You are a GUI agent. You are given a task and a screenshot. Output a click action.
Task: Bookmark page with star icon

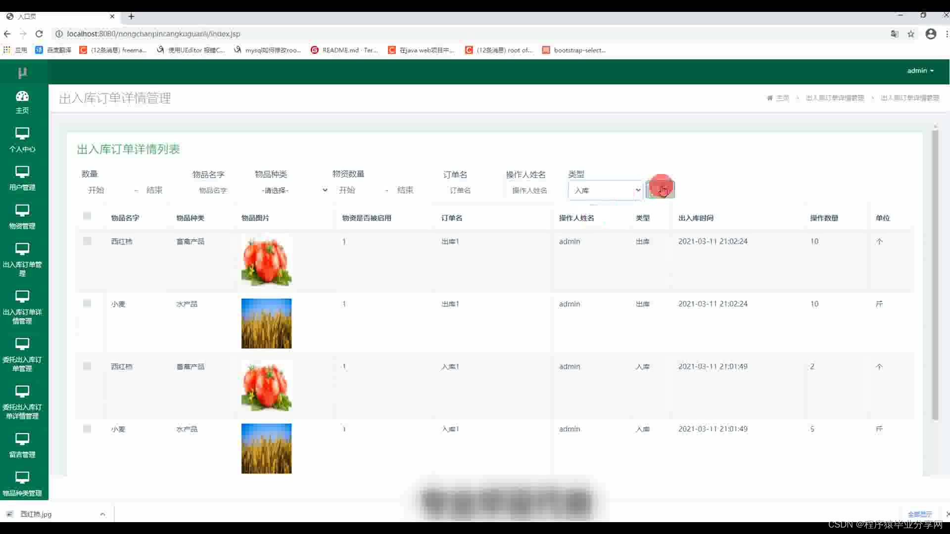(x=910, y=34)
